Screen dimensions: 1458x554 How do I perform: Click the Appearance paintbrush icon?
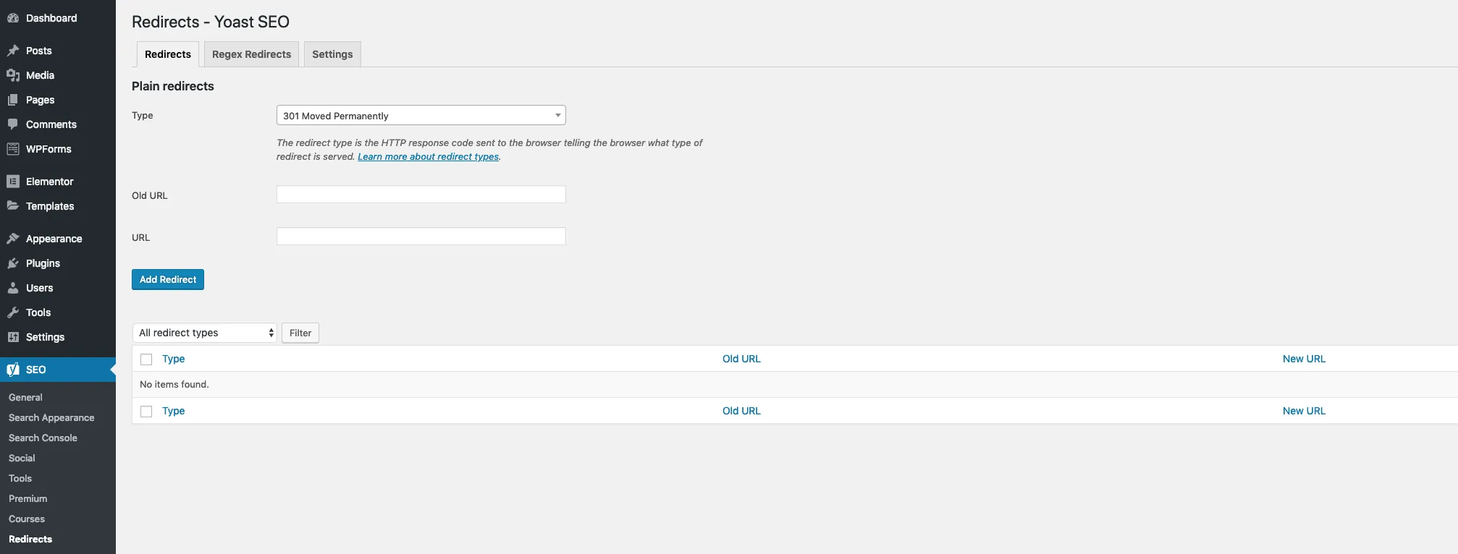(x=13, y=239)
